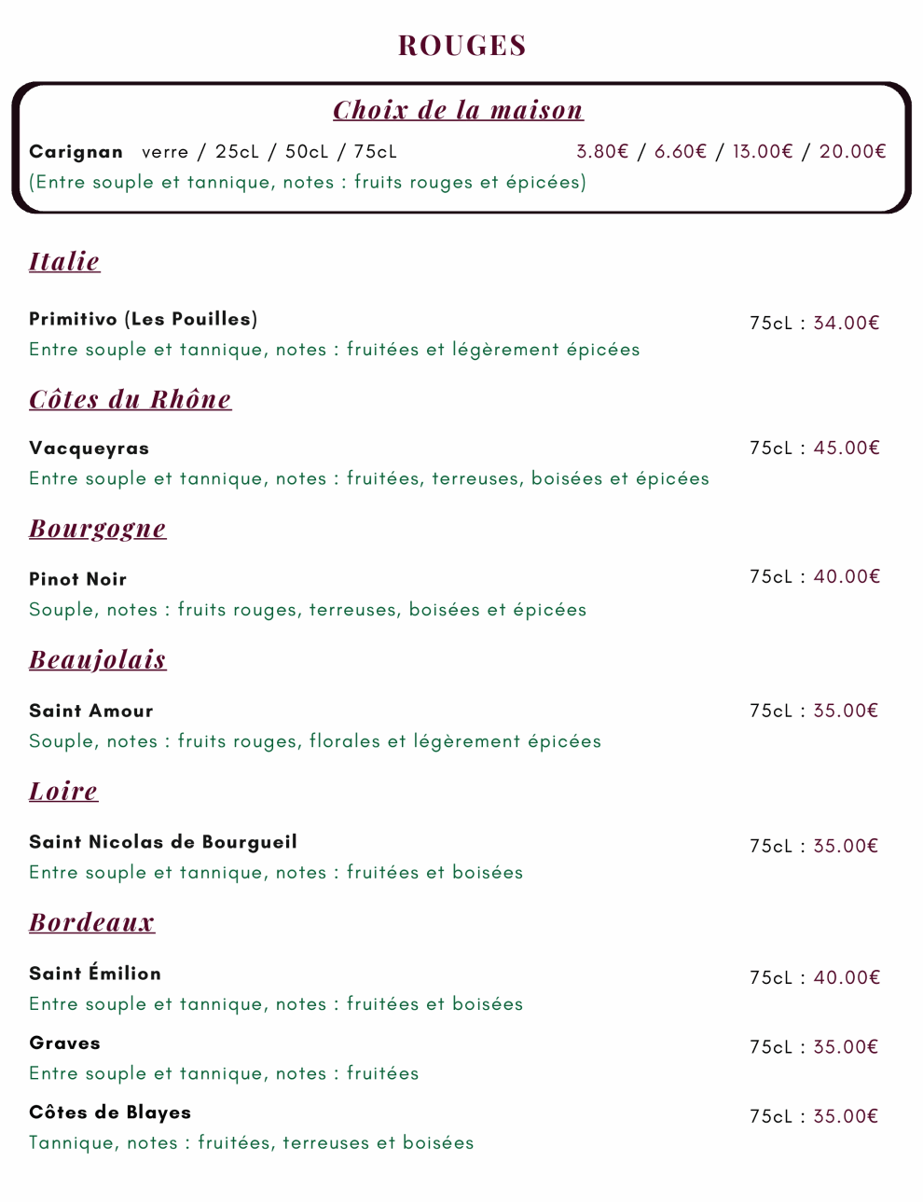Select the Choix de la maison heading
This screenshot has height=1202, width=923.
(458, 110)
